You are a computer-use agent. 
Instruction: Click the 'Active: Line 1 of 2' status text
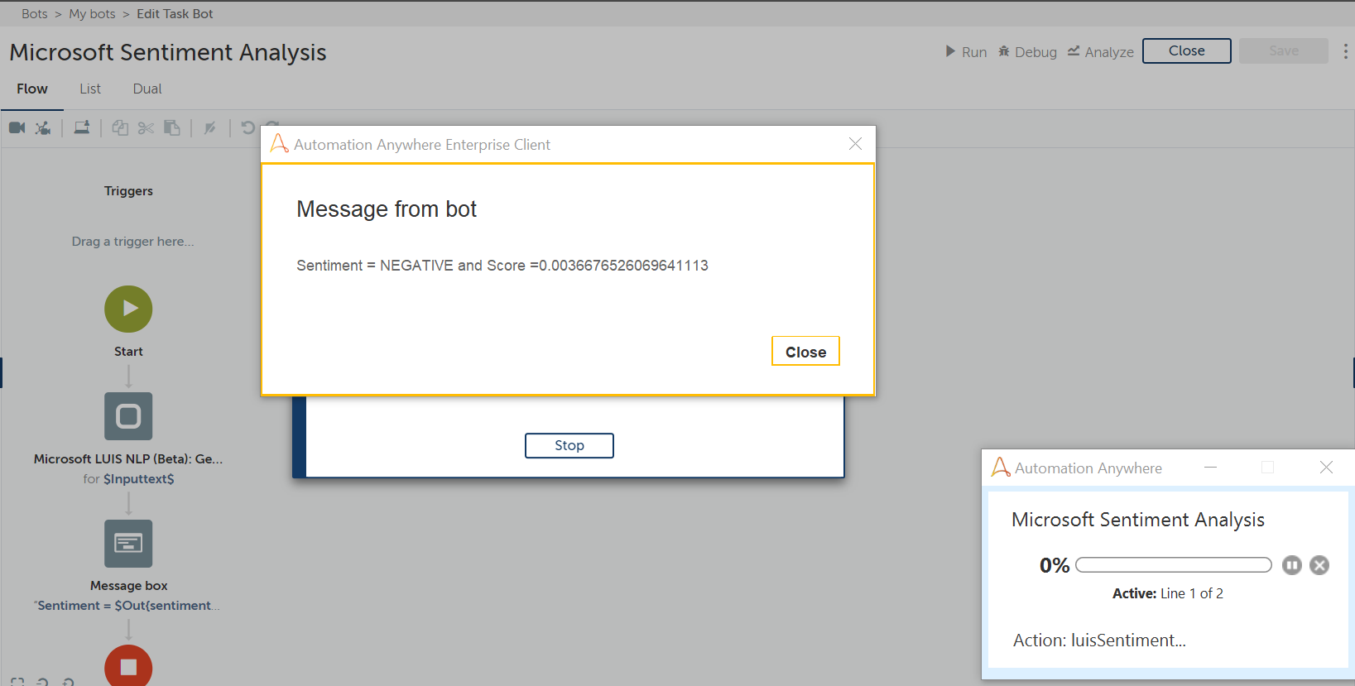(x=1167, y=593)
